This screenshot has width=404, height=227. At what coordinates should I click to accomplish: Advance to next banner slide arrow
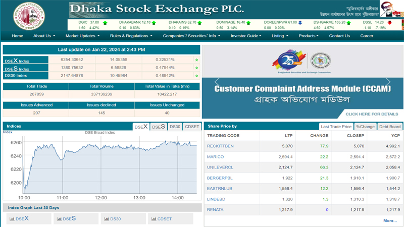(x=388, y=82)
